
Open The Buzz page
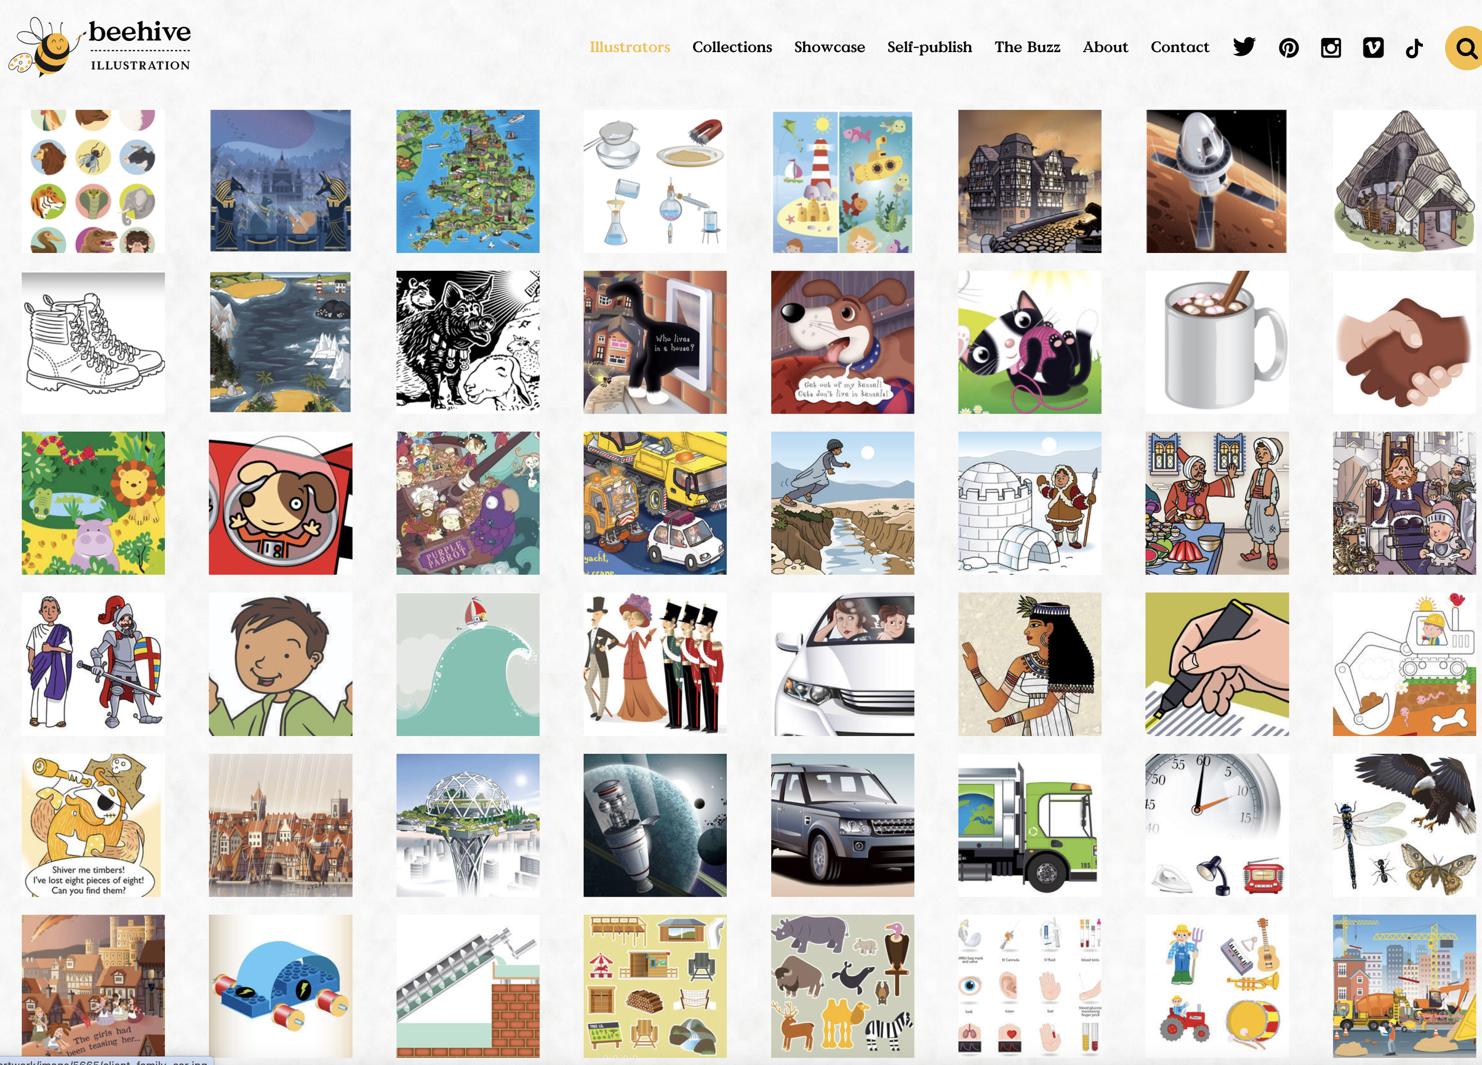(1027, 47)
